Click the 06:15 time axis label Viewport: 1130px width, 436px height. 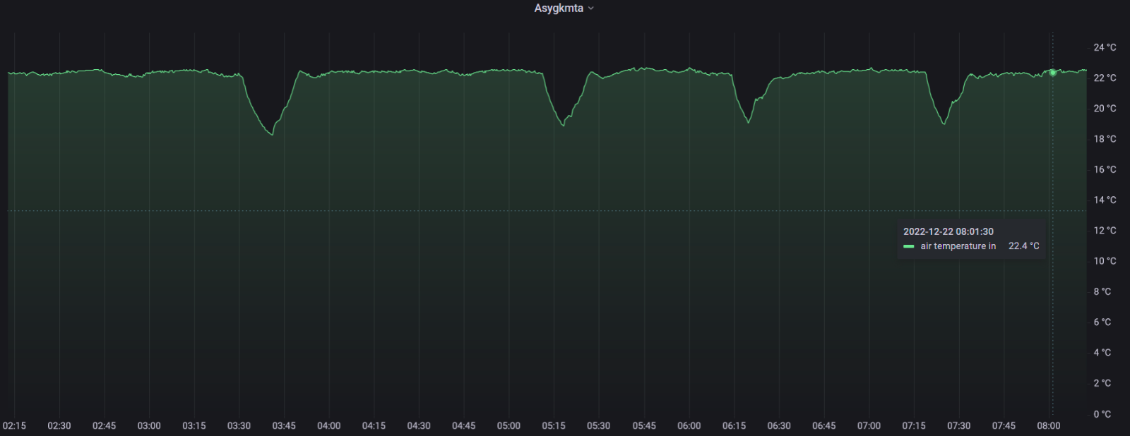pyautogui.click(x=734, y=425)
